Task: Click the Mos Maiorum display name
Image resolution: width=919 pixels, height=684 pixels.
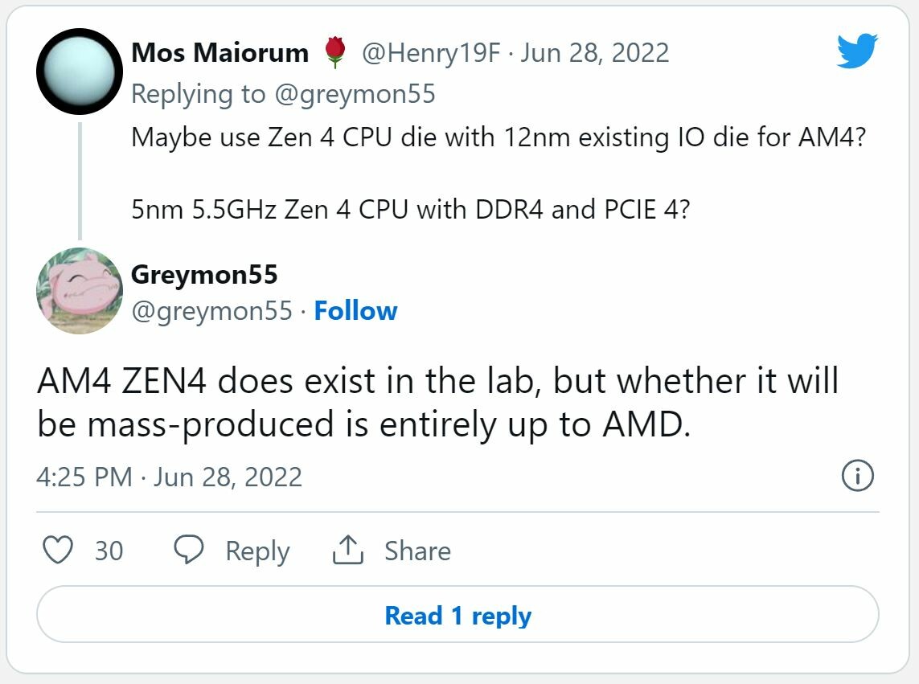Action: click(219, 53)
